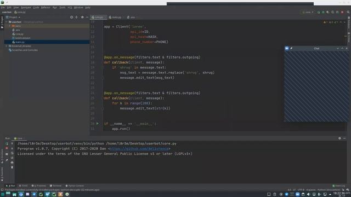Viewport: 351px width, 197px height.
Task: Click the Python interpreter entry in status bar
Action: [x=329, y=190]
